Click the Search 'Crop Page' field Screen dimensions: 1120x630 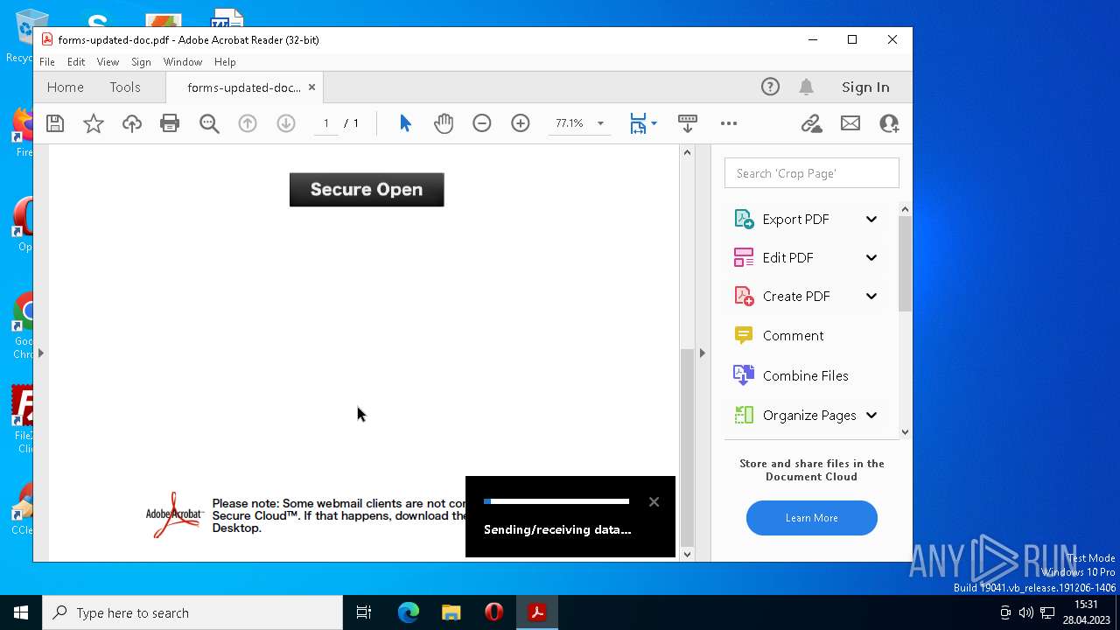pos(812,173)
